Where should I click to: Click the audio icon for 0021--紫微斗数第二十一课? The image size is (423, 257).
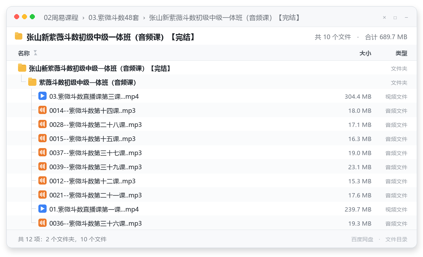point(42,194)
